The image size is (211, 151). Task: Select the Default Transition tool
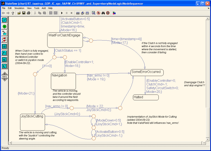click(5, 33)
